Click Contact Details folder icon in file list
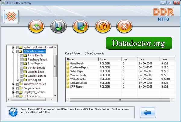 [68, 83]
